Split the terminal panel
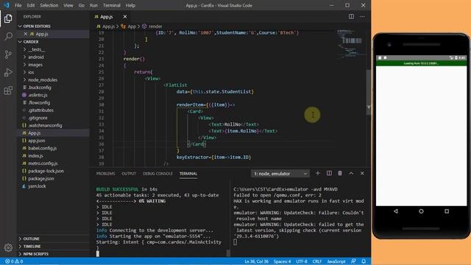Screen dimensions: 471x265 point(329,174)
